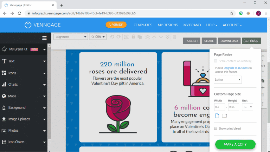Select the landscape orientation page icon
270x152 pixels.
click(x=224, y=116)
